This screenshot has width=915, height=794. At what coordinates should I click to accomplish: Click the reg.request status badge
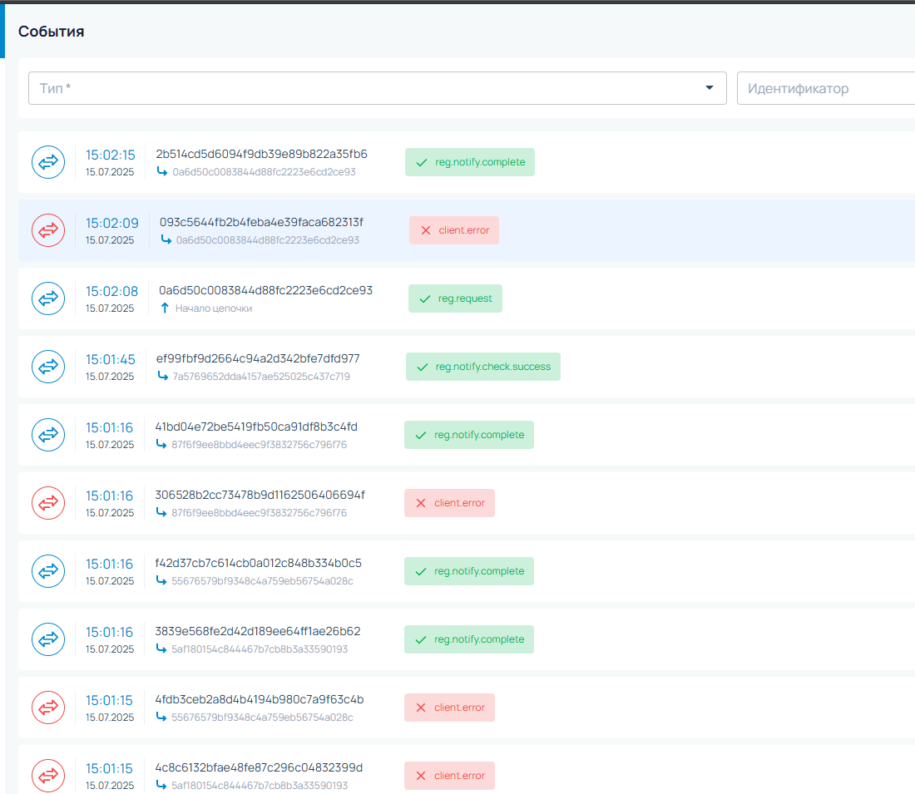click(x=455, y=298)
